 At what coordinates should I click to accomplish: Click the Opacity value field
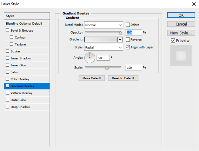coord(134,33)
